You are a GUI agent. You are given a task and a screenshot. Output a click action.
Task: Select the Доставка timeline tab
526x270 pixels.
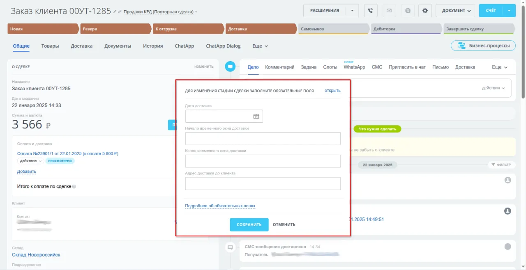465,67
